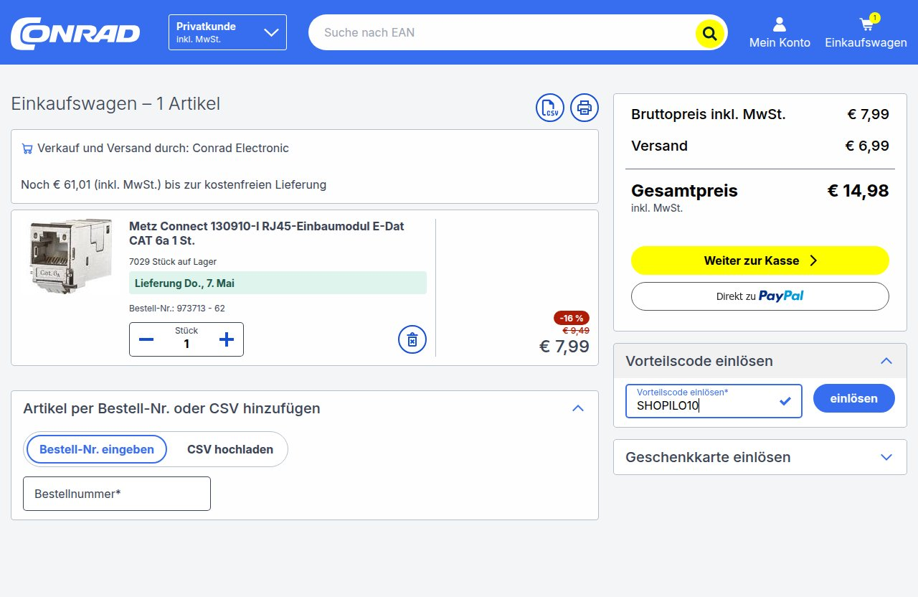The height and width of the screenshot is (597, 918).
Task: Click 'Bestell-Nr.: 973713 - 62' text
Action: (177, 309)
